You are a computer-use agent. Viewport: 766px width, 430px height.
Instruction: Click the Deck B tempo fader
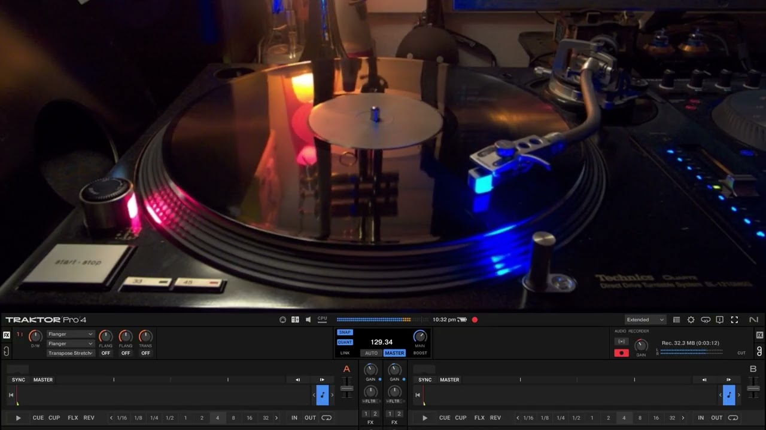click(x=753, y=388)
